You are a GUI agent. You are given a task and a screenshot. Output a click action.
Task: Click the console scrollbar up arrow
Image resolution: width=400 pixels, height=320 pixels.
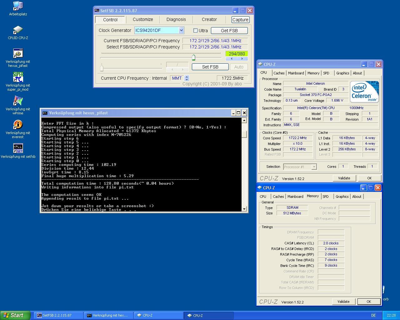tap(244, 120)
